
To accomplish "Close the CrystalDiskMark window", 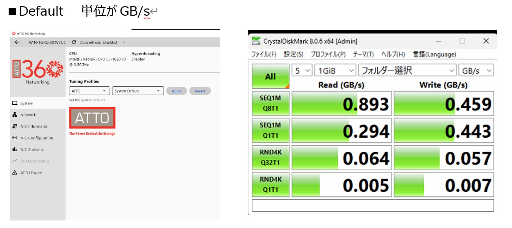I will click(486, 41).
